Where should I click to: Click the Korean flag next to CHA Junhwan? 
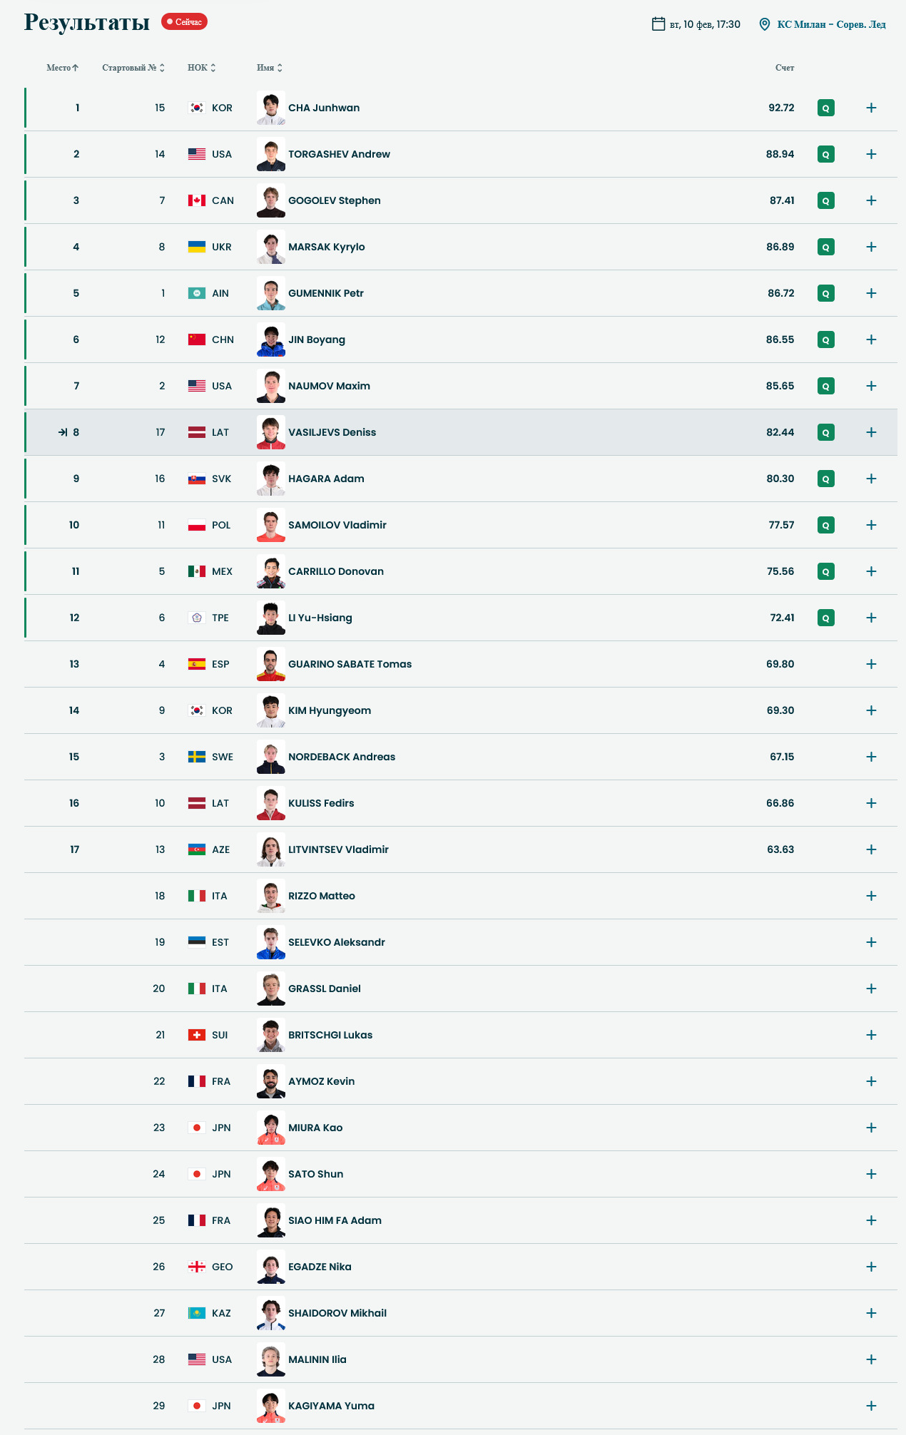[x=197, y=108]
